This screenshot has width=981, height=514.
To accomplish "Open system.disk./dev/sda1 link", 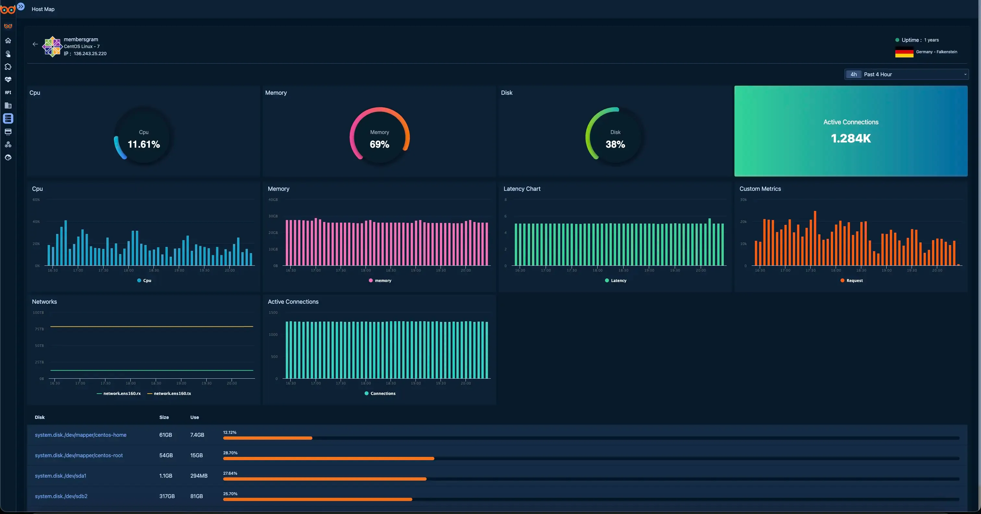I will [61, 476].
